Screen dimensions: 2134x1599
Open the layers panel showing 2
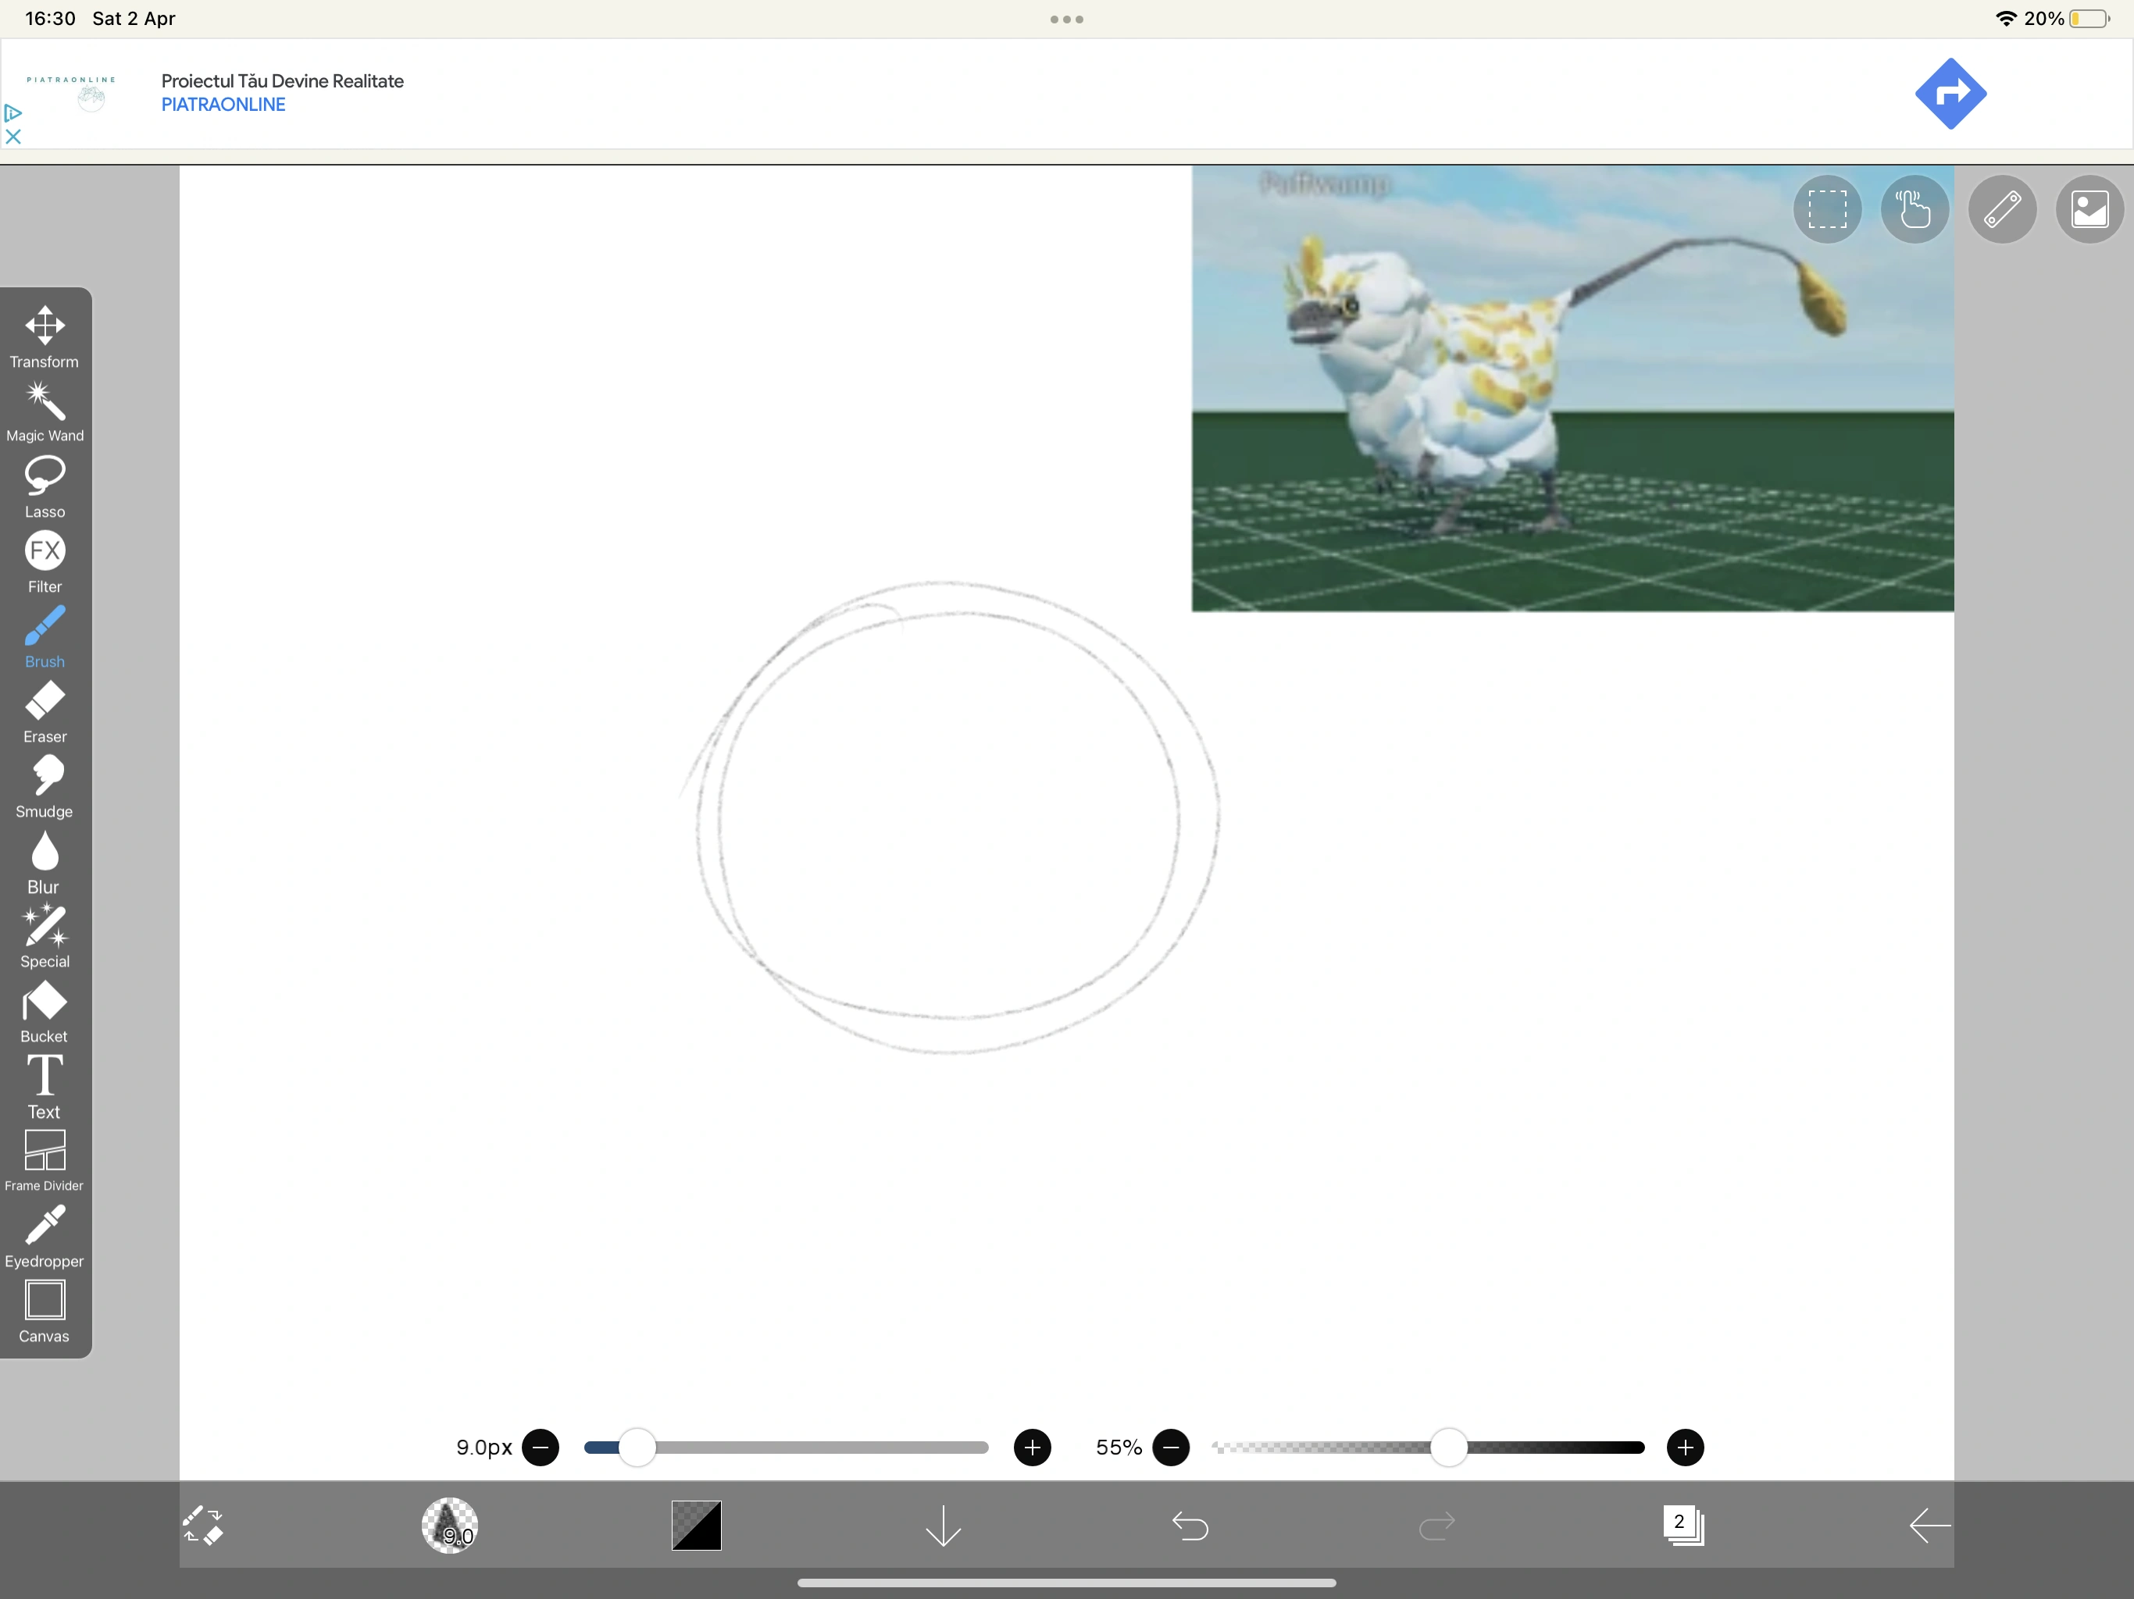click(x=1683, y=1526)
